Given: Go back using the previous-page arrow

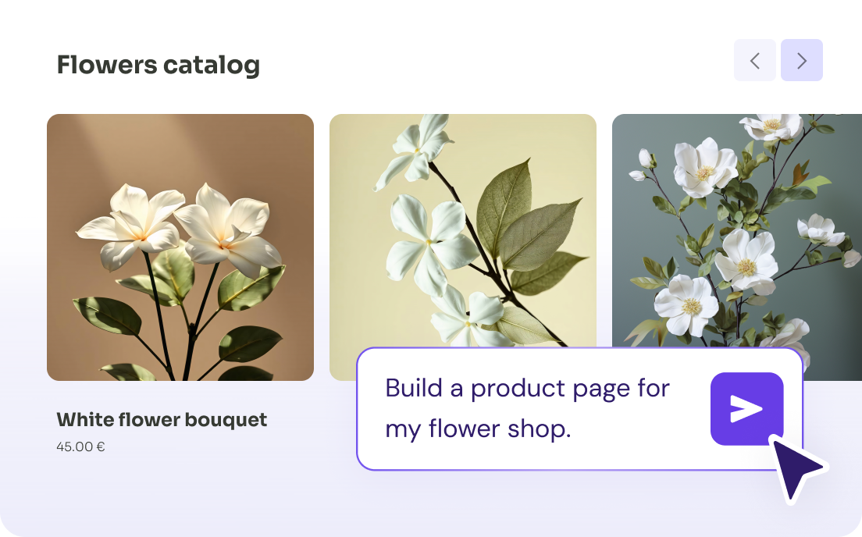Looking at the screenshot, I should [754, 60].
